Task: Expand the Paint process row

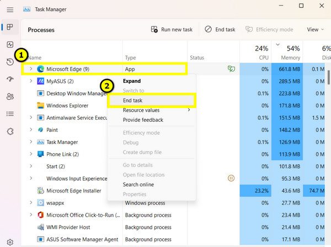Action: [x=31, y=130]
